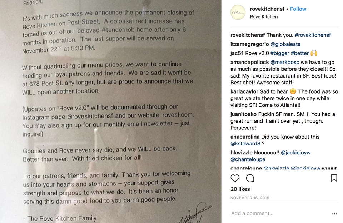
Task: Click the closing letter photo
Action: [x=110, y=111]
